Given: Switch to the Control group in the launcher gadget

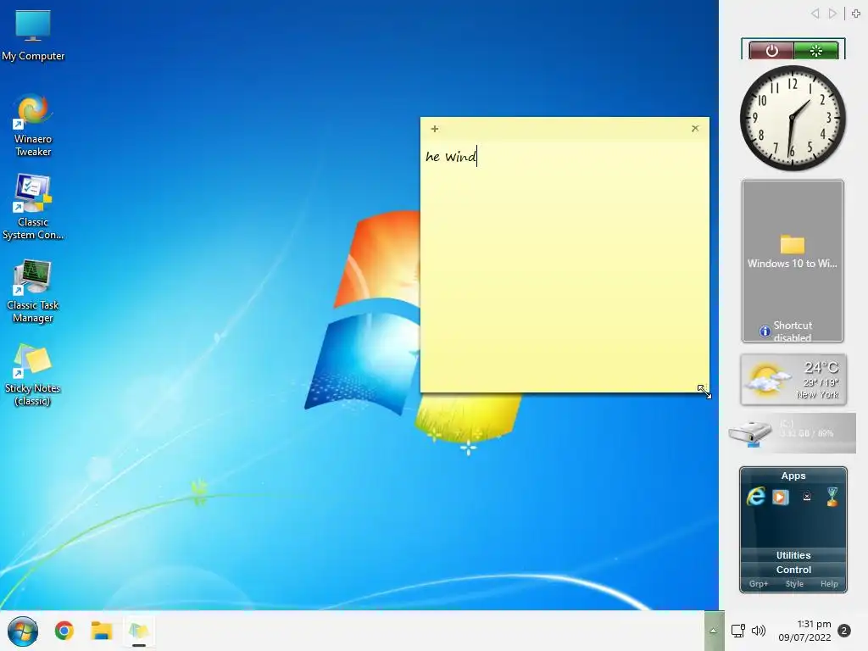Looking at the screenshot, I should tap(793, 570).
